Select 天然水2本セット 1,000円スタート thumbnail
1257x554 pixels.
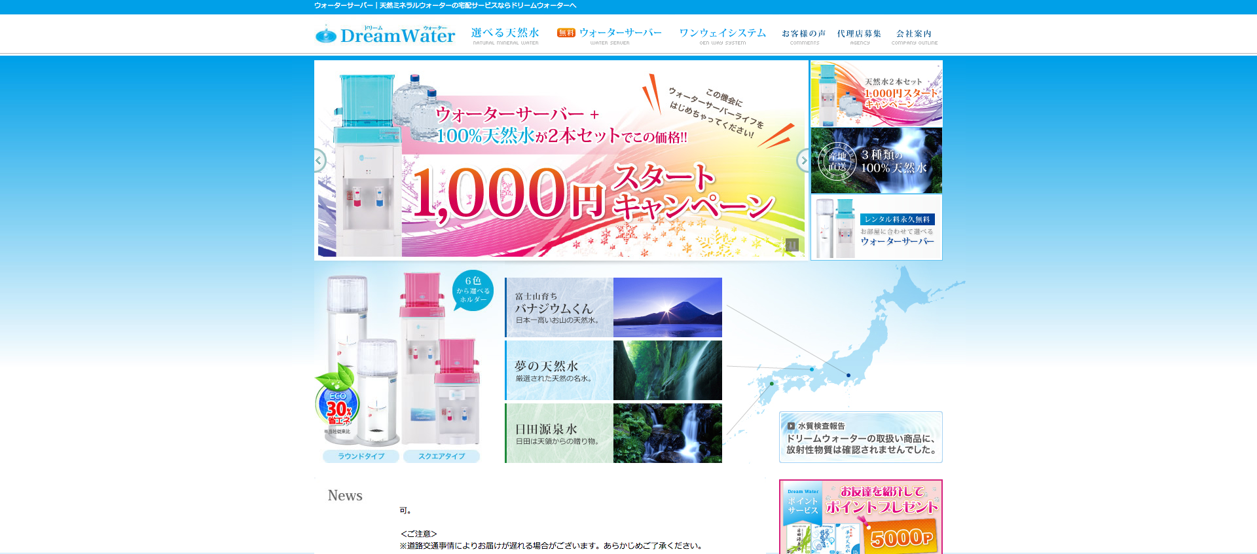[877, 94]
